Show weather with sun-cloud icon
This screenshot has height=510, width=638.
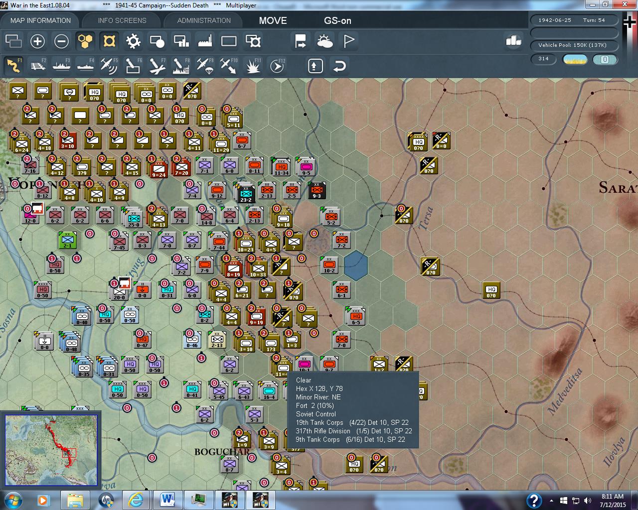(x=325, y=41)
